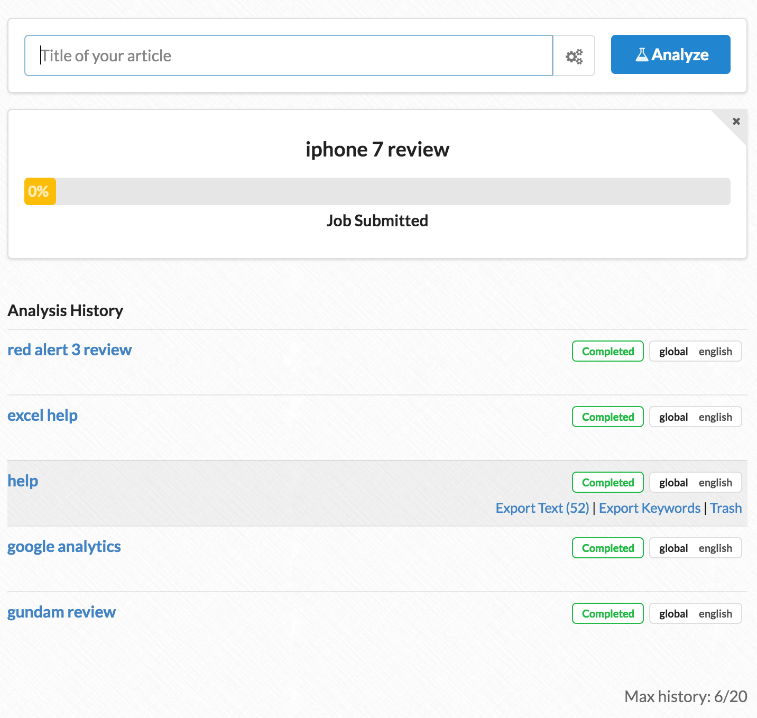757x718 pixels.
Task: Open red alert 3 review analysis
Action: (70, 350)
